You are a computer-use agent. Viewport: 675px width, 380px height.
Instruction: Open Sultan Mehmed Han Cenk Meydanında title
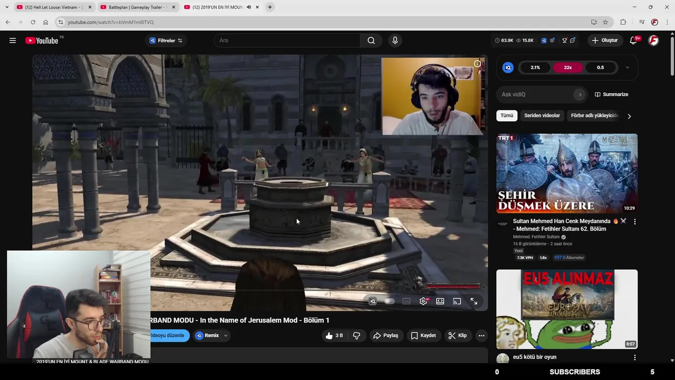(570, 225)
